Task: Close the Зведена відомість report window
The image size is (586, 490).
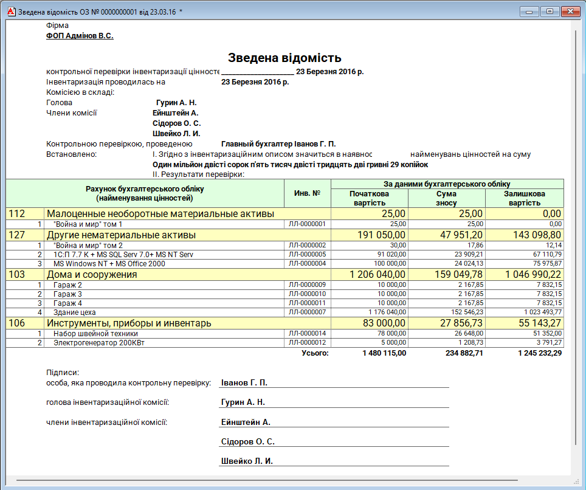Action: (x=570, y=11)
